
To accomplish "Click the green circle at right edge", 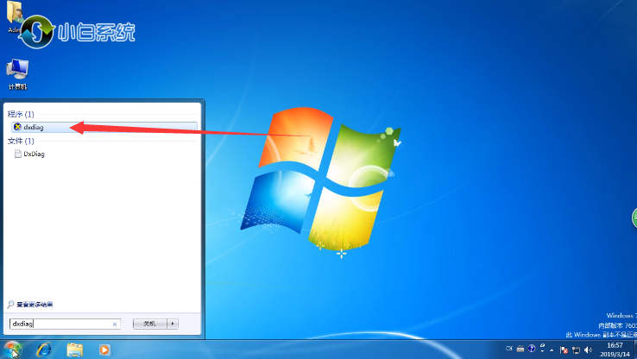I will [634, 218].
